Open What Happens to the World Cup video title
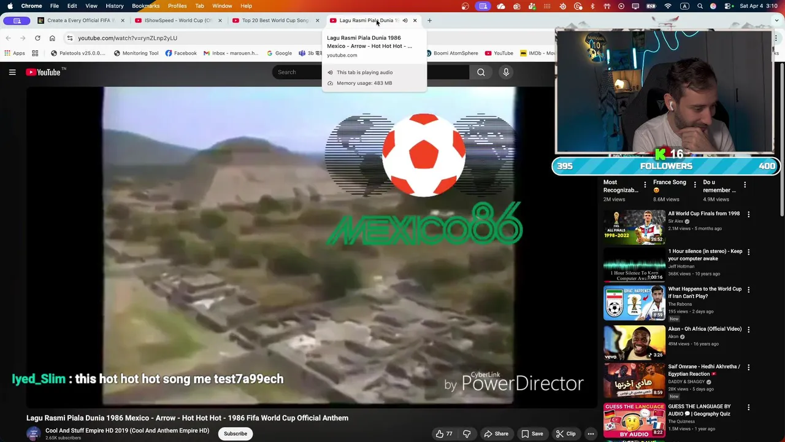The height and width of the screenshot is (442, 785). [x=705, y=293]
